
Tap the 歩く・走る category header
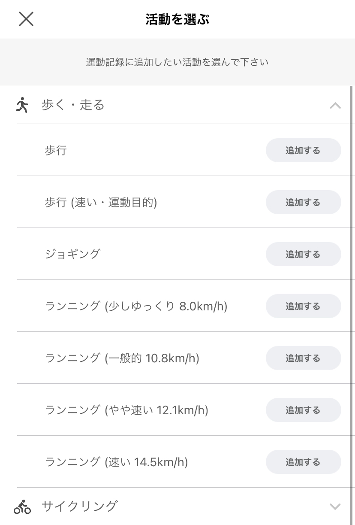pos(73,105)
